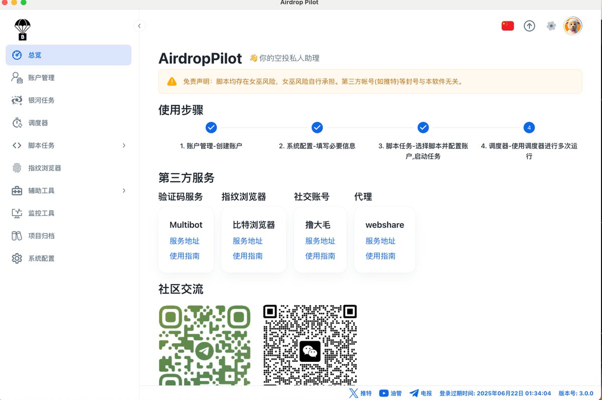Screen dimensions: 602x400
Task: Open the 油管 YouTube link in footer
Action: [x=390, y=393]
